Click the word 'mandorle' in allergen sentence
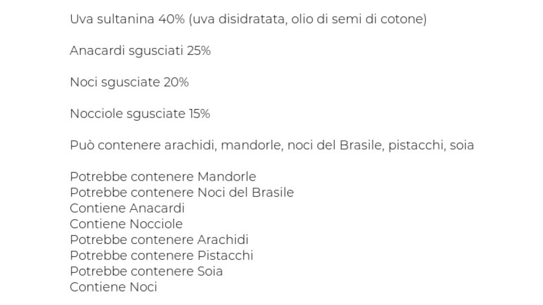543x305 pixels. click(x=252, y=145)
